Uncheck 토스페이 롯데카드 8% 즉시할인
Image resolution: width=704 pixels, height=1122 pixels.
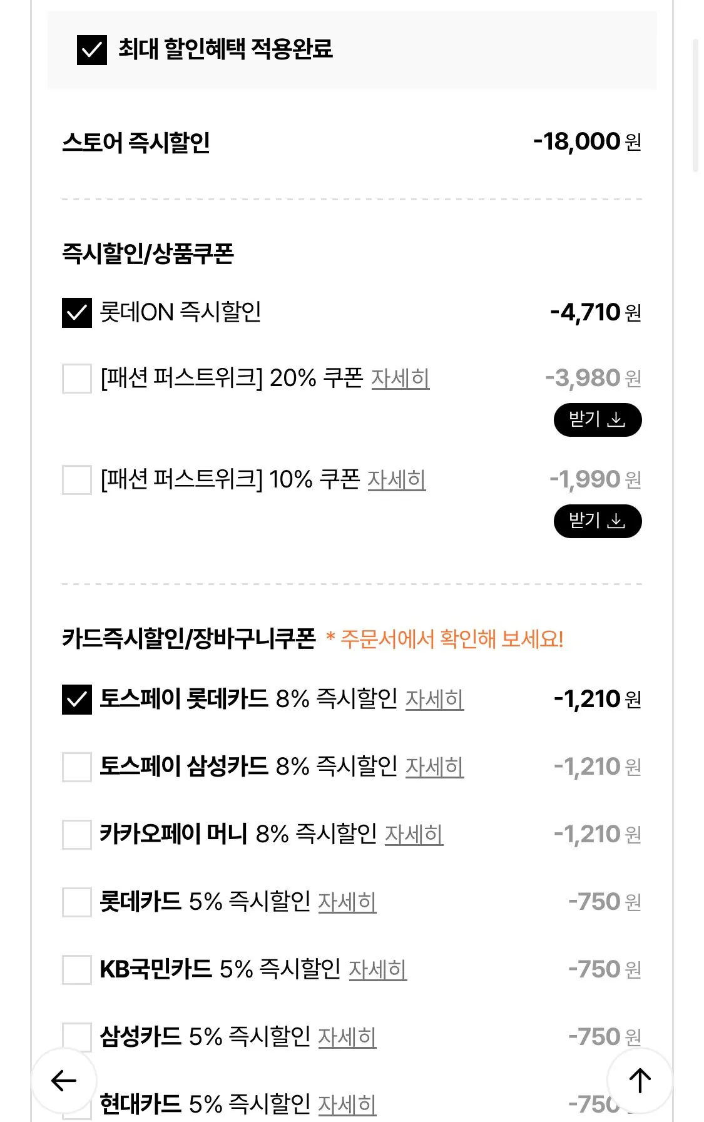pyautogui.click(x=77, y=699)
